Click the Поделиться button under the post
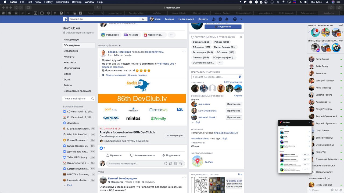The image size is (344, 193). click(171, 155)
